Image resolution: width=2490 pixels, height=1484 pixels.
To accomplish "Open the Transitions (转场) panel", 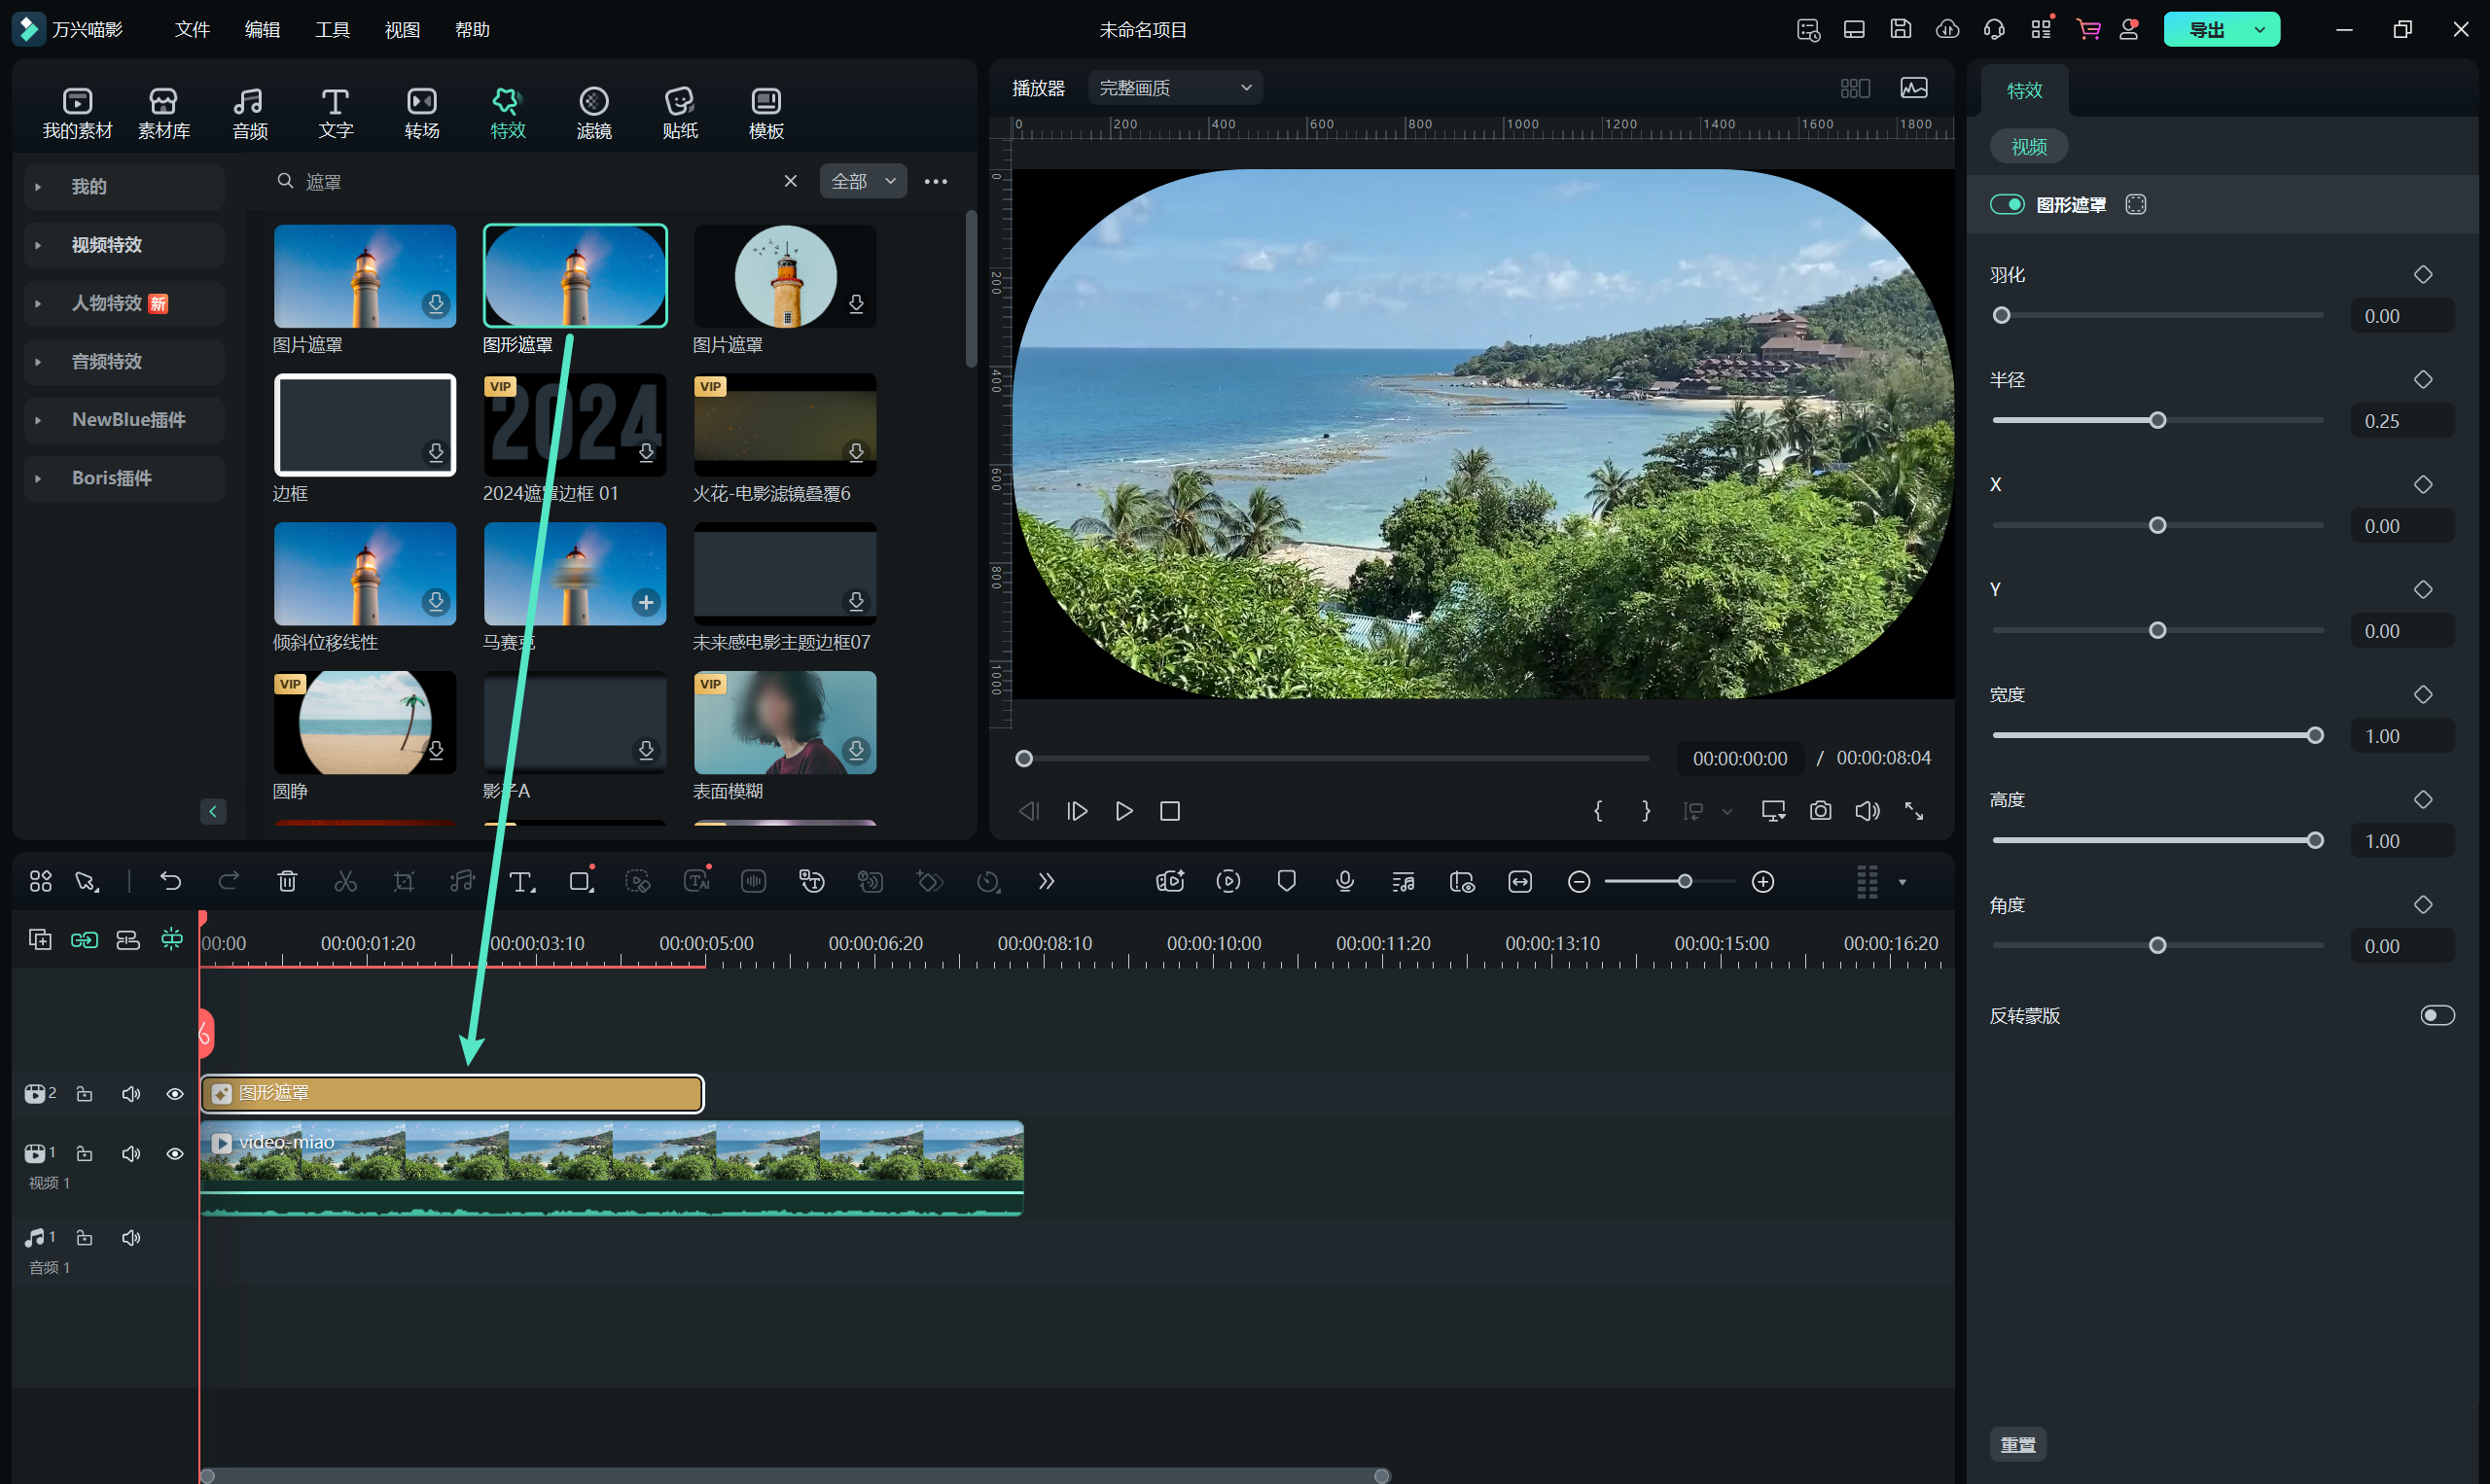I will pos(421,112).
